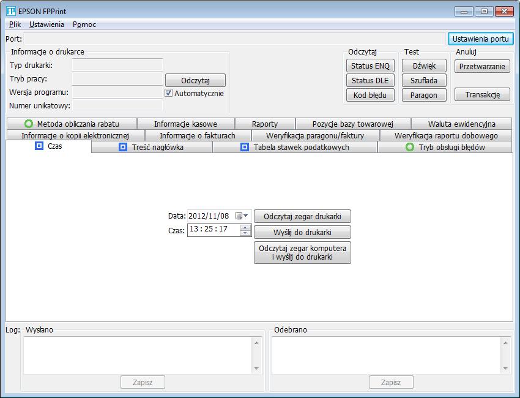Switch to the Informacje o kopii elektronicznej tab
Image resolution: width=520 pixels, height=398 pixels.
75,135
